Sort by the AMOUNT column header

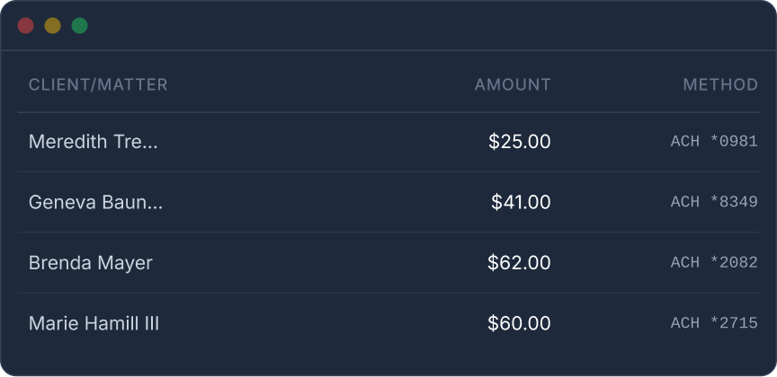point(513,85)
